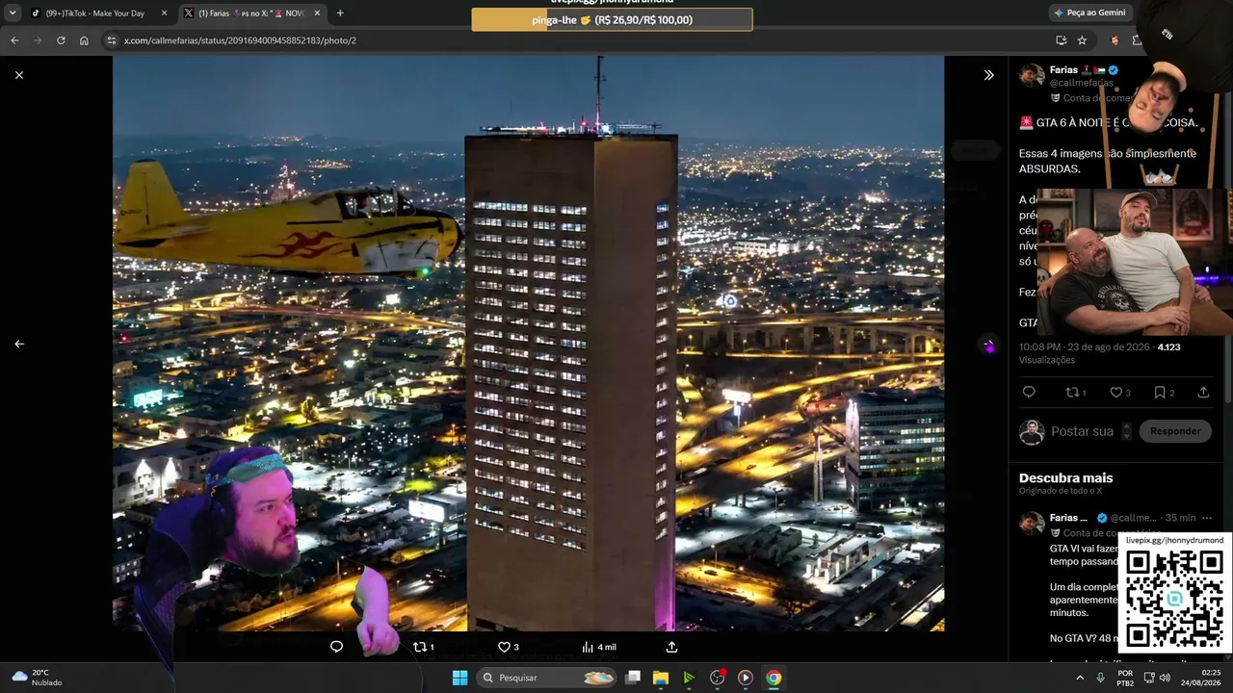Viewport: 1233px width, 693px height.
Task: Share the tweet from the side panel
Action: click(x=1203, y=393)
